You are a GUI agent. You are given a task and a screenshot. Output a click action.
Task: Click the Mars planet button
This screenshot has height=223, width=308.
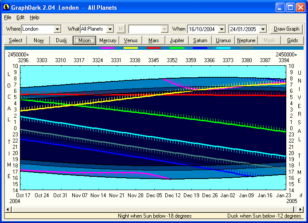pos(154,40)
